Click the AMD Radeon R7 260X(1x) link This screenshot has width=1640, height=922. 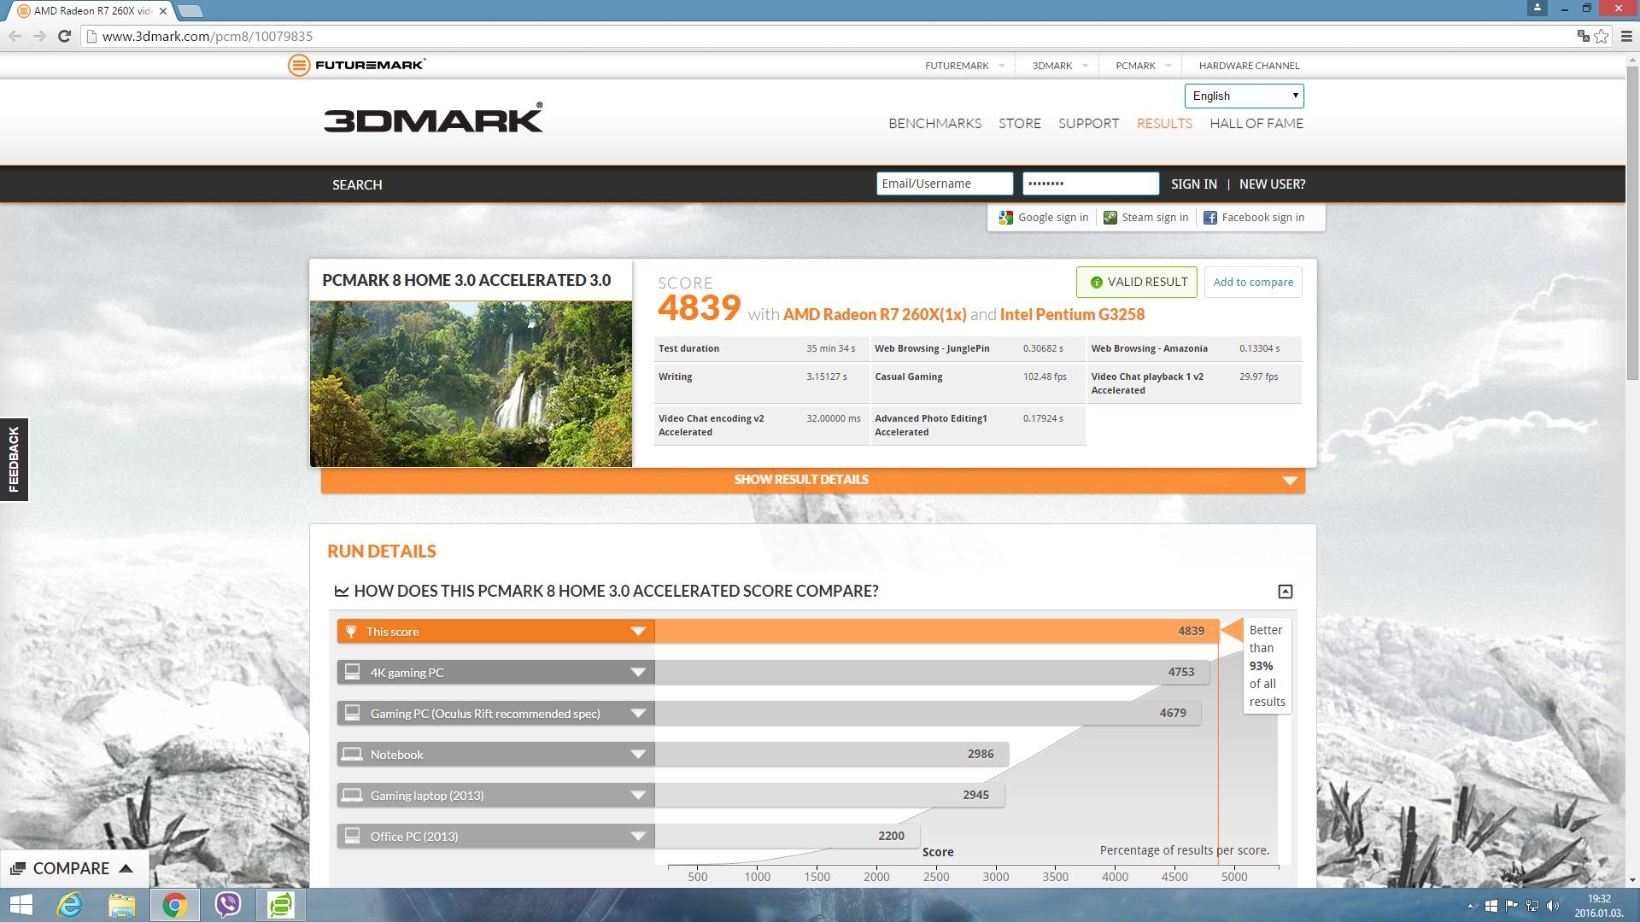click(x=875, y=315)
